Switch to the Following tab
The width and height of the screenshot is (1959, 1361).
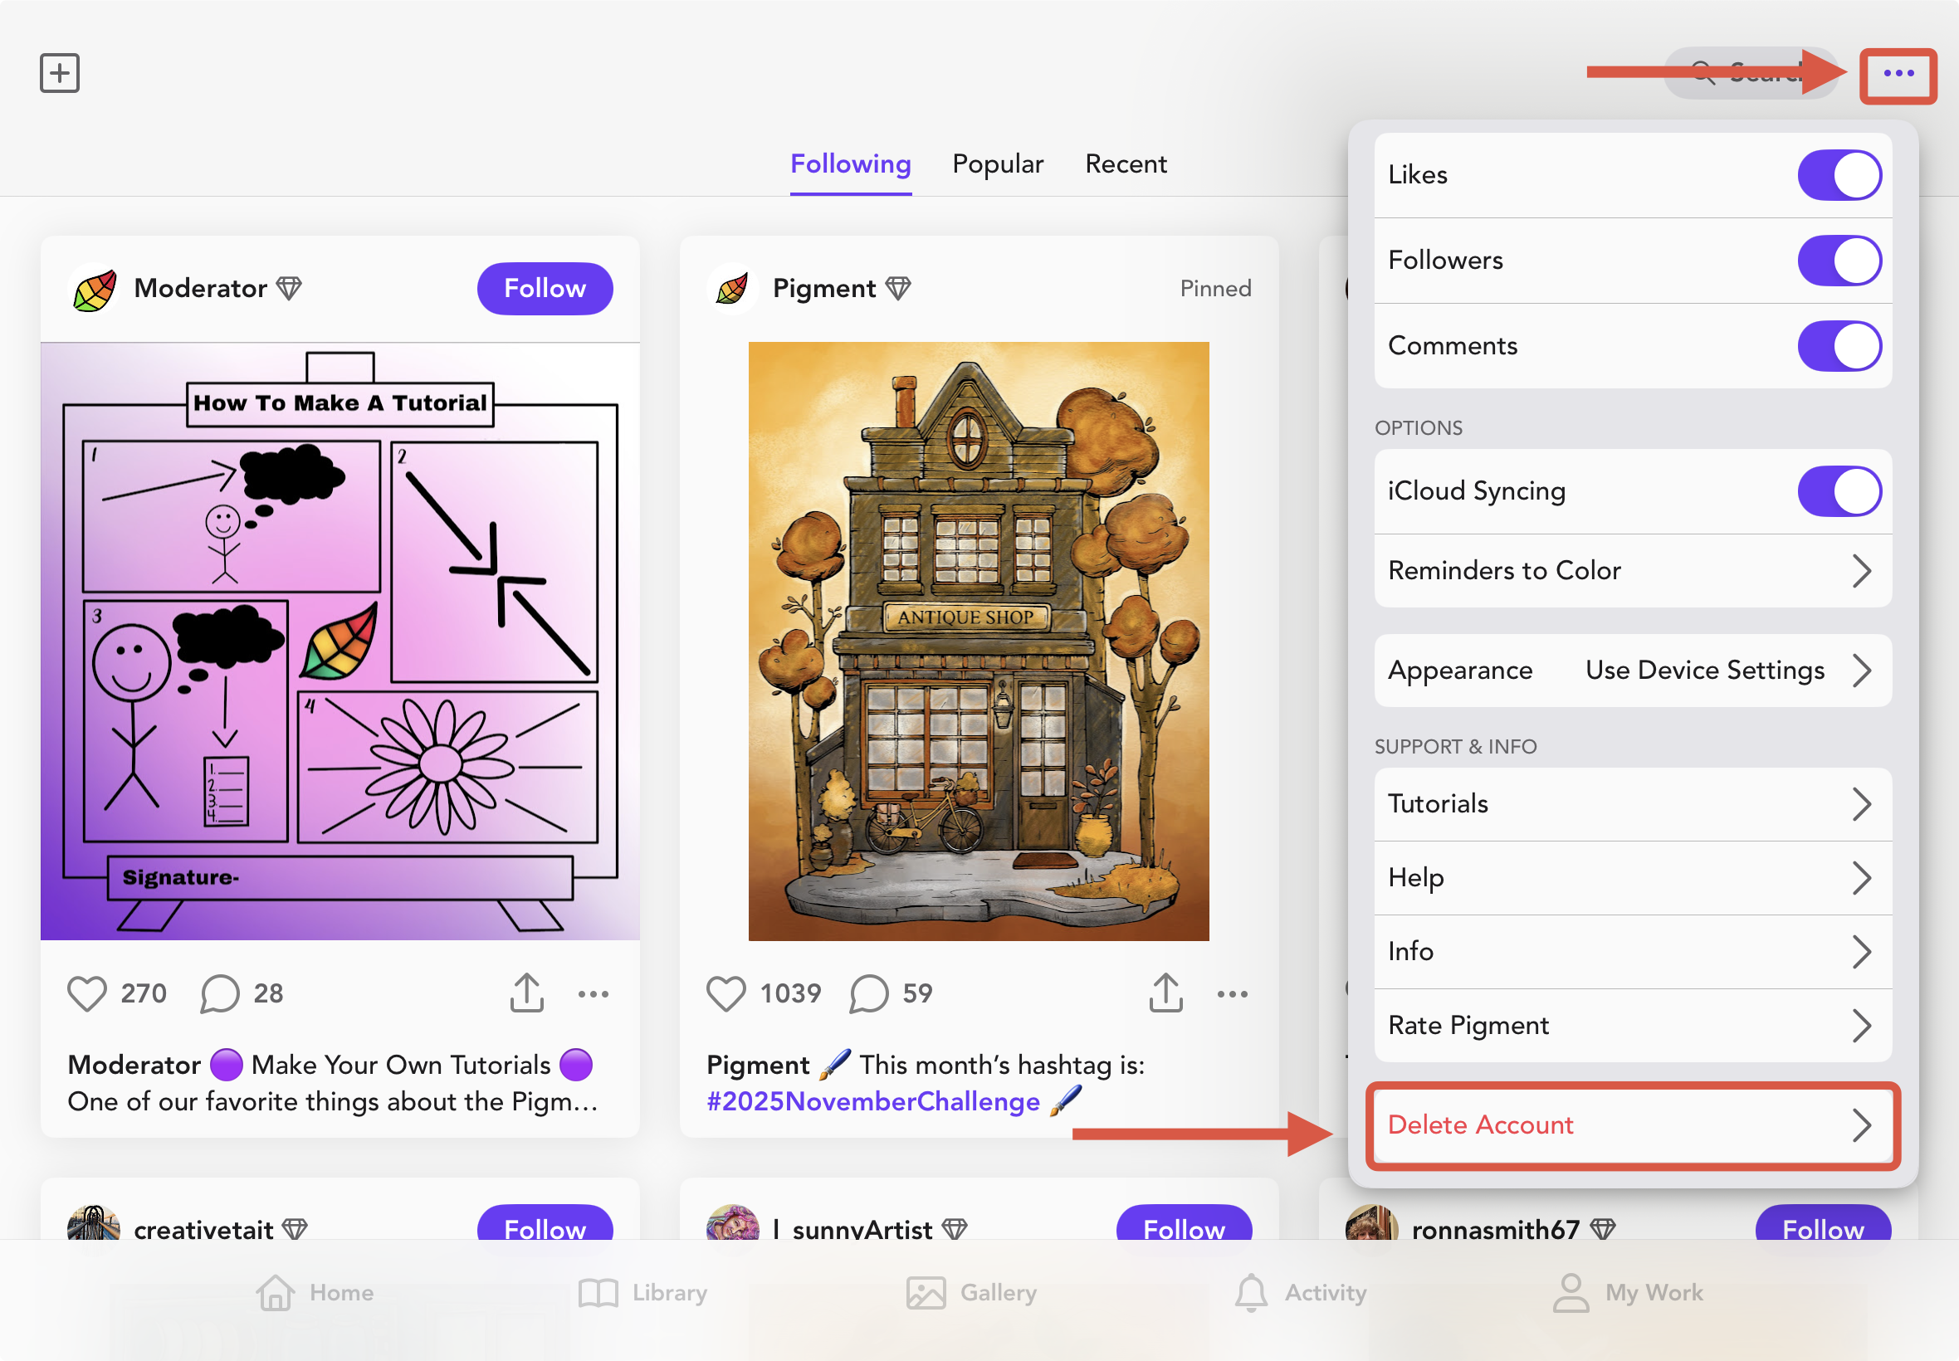(x=850, y=164)
